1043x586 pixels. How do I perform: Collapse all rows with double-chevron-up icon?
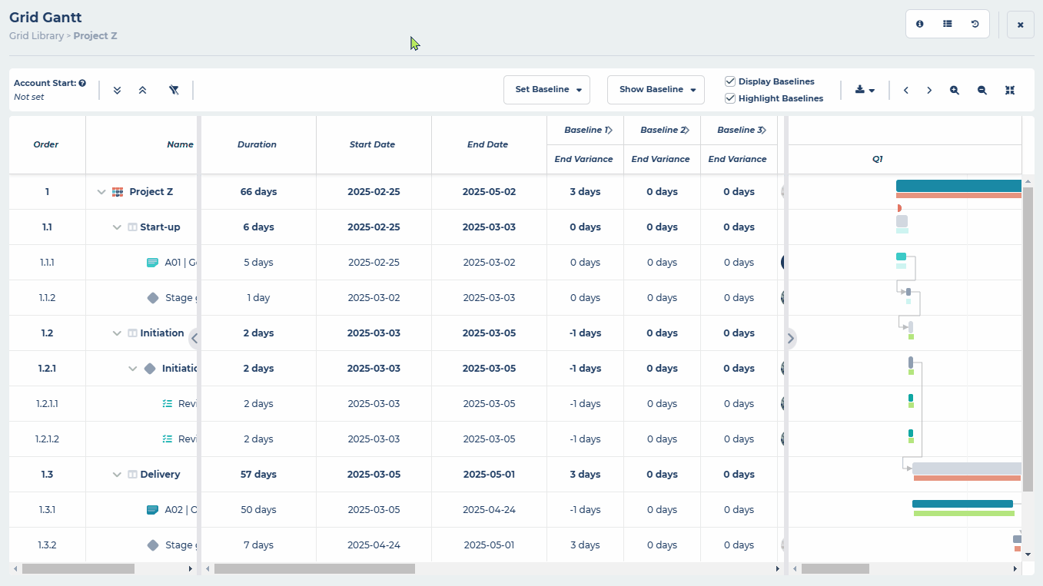coord(143,90)
